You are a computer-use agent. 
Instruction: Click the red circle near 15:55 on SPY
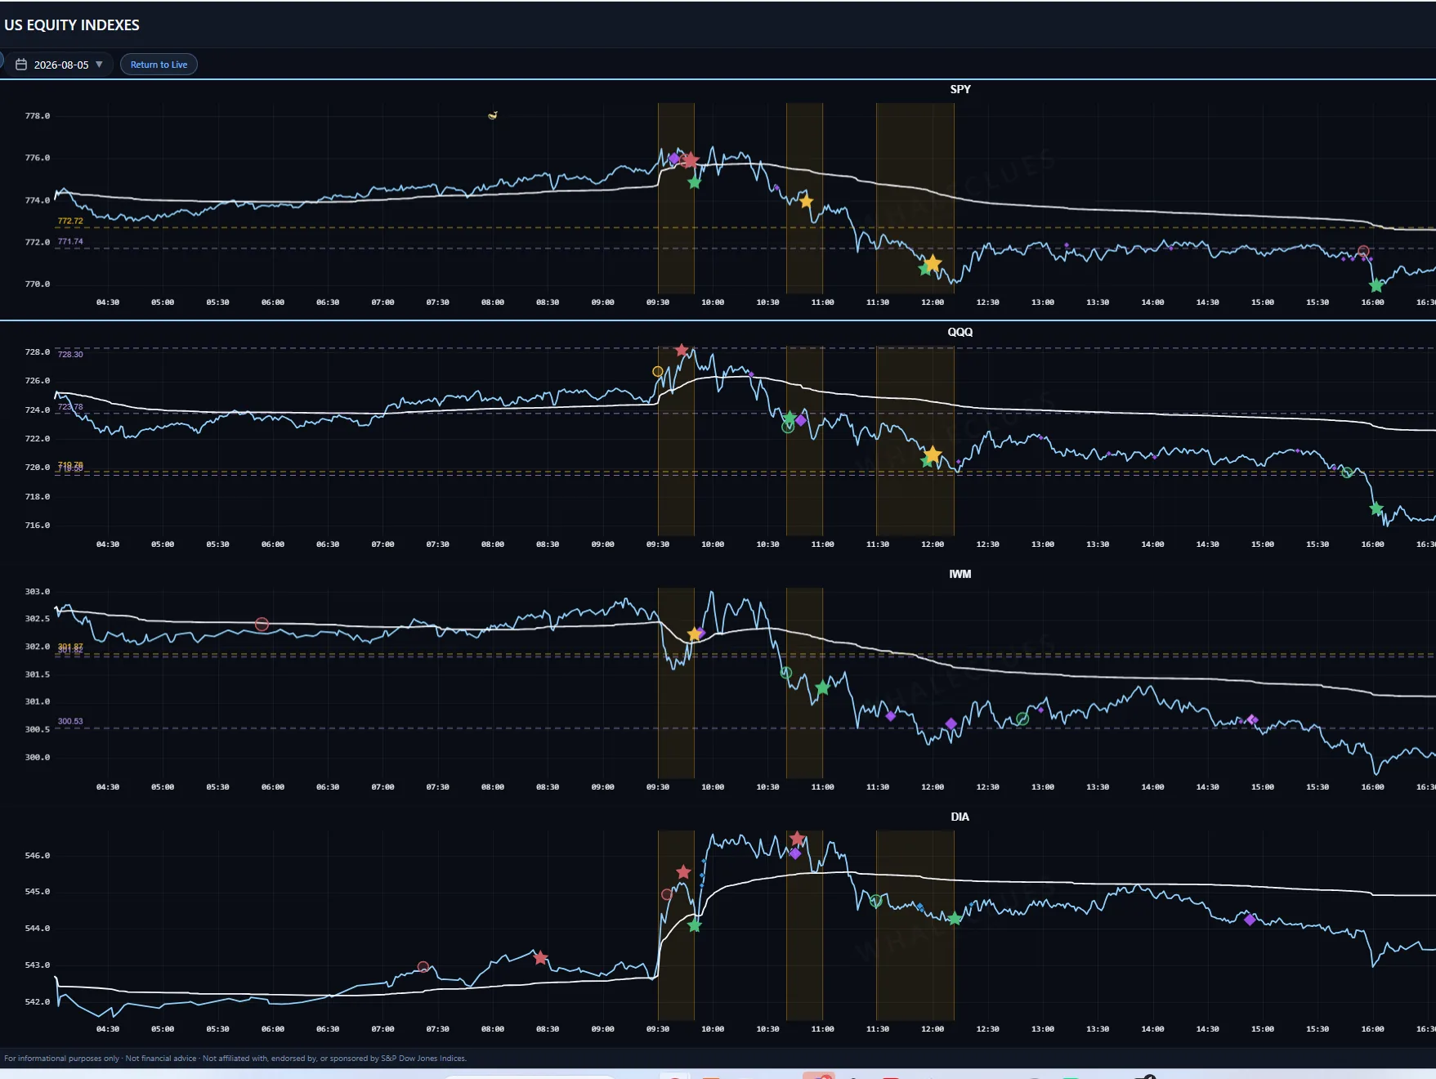pos(1363,251)
